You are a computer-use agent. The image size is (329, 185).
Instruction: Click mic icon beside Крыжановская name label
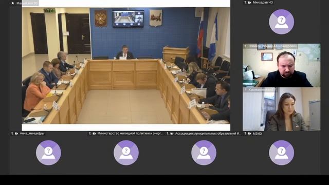[x=245, y=90]
